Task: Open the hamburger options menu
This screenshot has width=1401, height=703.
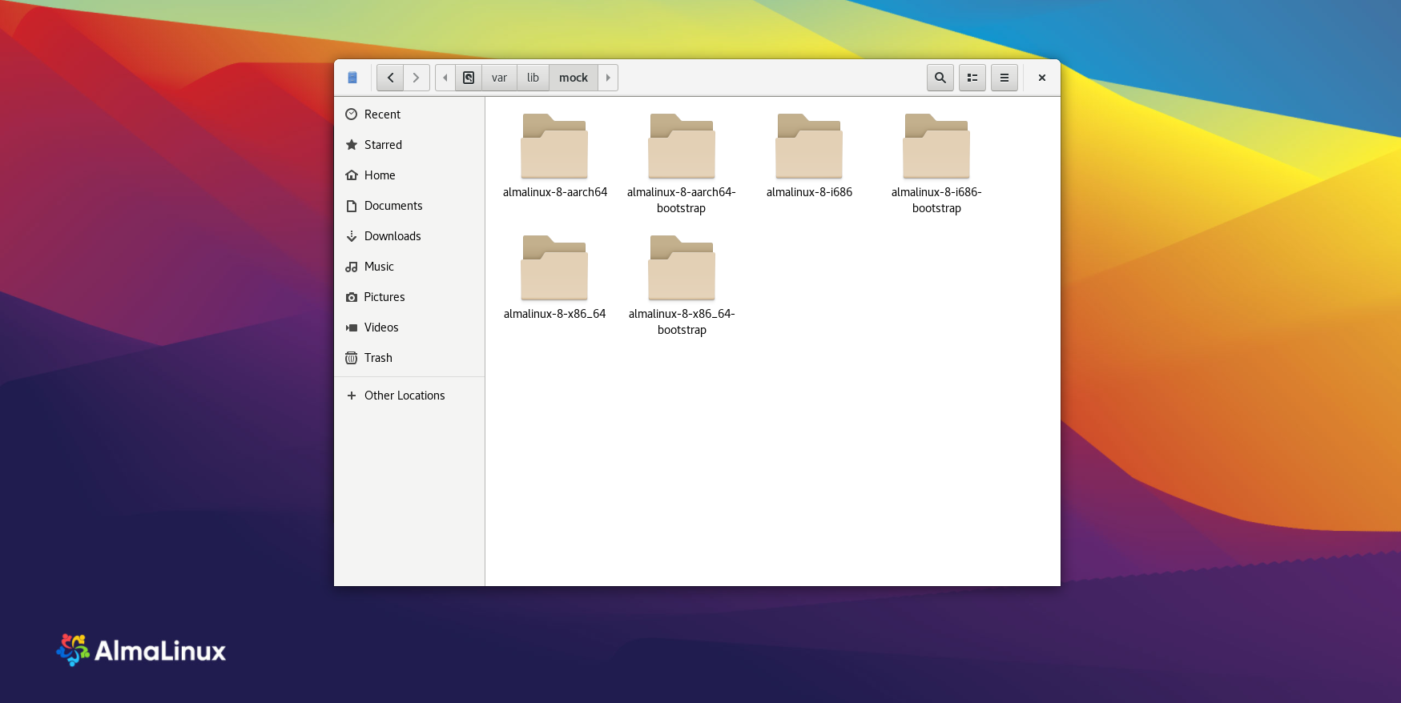Action: [x=1004, y=78]
